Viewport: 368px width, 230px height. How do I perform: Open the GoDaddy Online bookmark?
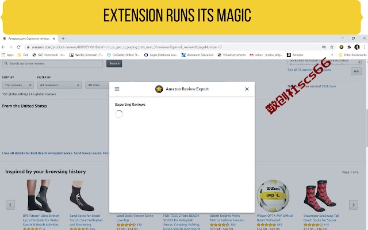(x=123, y=55)
